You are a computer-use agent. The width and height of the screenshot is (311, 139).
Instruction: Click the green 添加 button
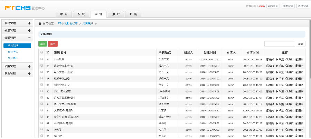point(43,44)
